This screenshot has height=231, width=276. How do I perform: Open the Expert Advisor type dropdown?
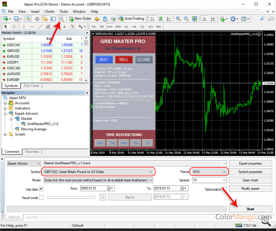[x=24, y=163]
